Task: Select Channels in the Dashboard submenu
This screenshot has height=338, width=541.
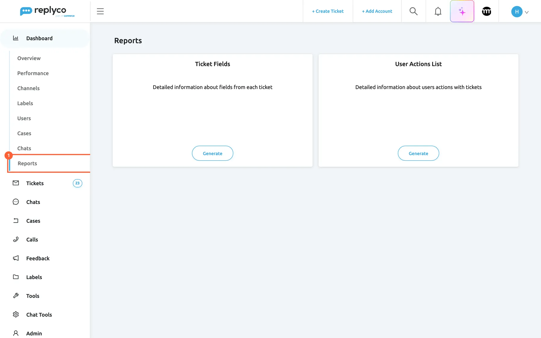Action: pos(28,88)
